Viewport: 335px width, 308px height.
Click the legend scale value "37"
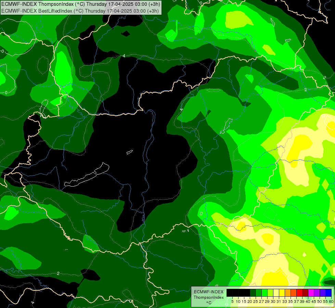[297, 301]
